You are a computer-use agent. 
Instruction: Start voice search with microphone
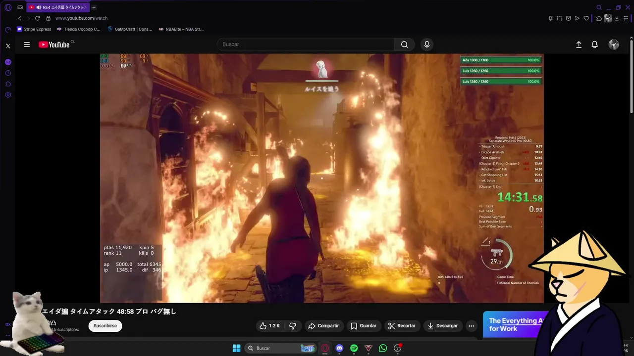pyautogui.click(x=427, y=44)
